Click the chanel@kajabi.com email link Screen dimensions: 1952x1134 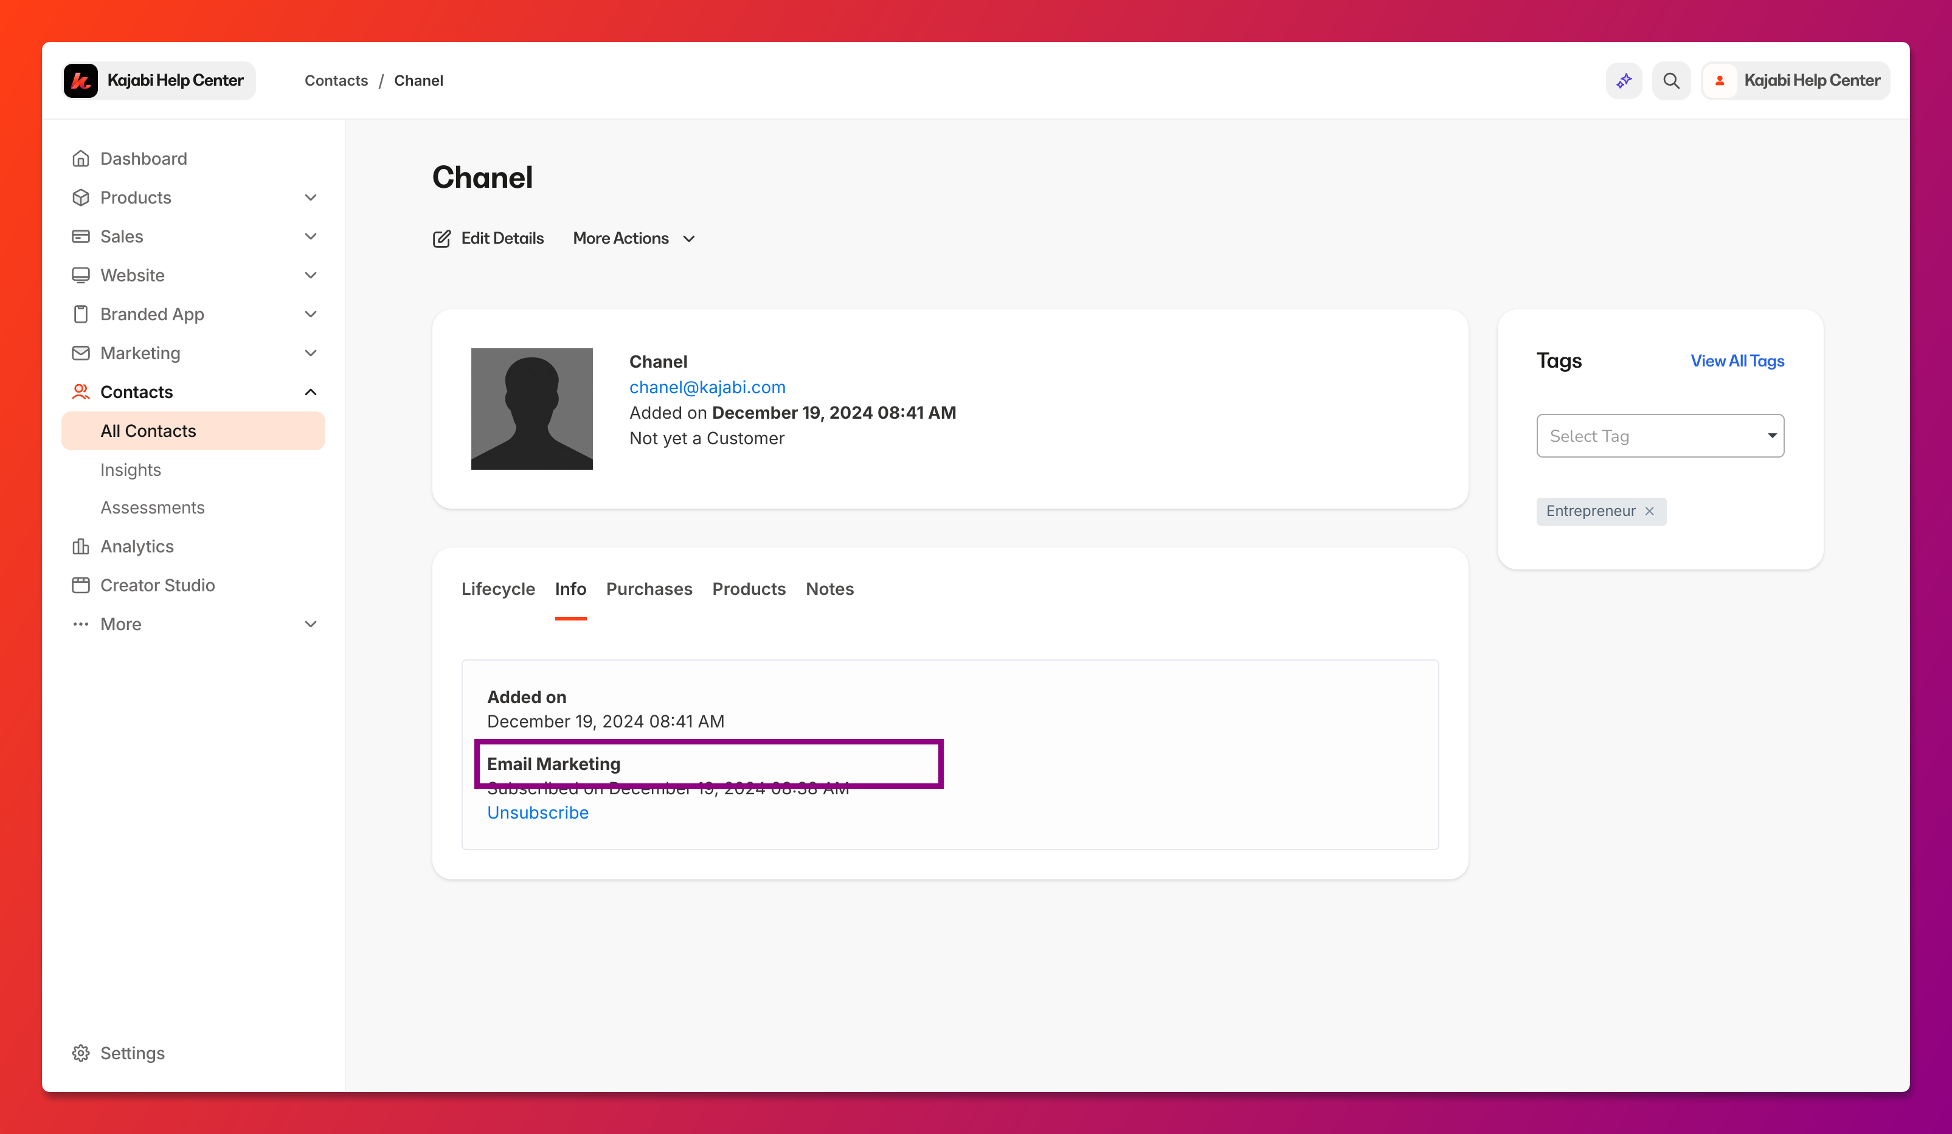(x=707, y=387)
